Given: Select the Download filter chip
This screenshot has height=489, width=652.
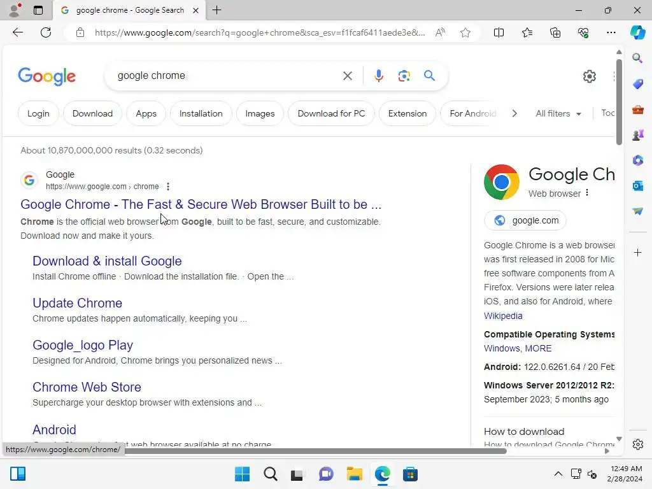Looking at the screenshot, I should click(x=92, y=113).
